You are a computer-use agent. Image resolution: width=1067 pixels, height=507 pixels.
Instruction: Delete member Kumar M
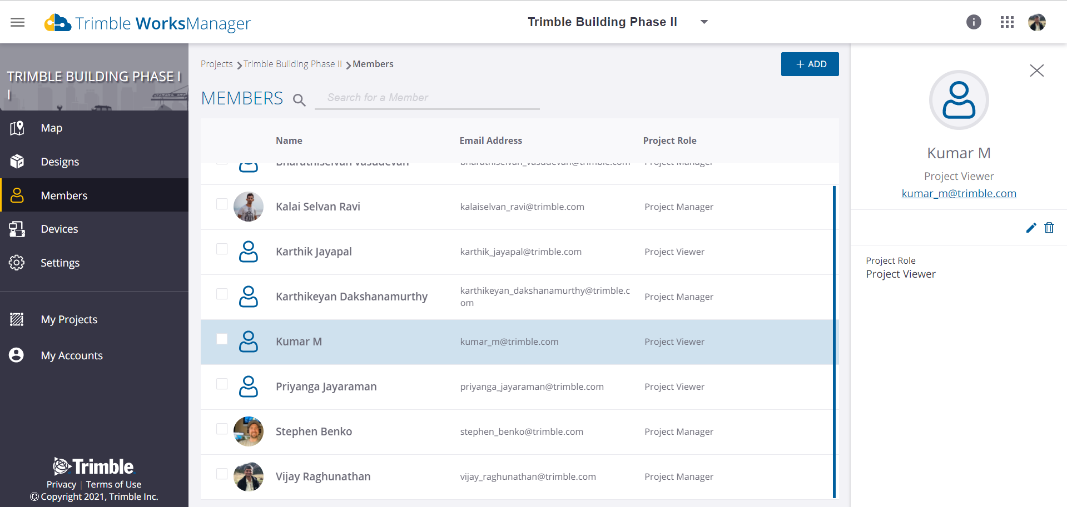(1049, 228)
